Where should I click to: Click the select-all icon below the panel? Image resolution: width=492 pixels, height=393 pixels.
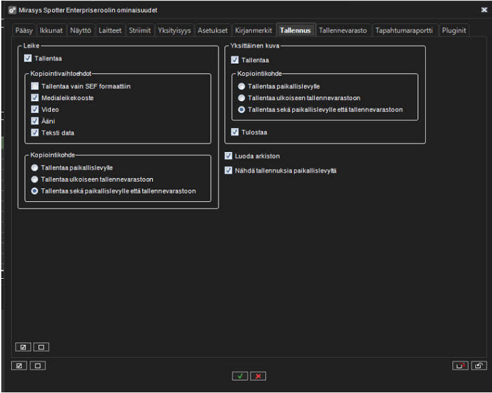coord(19,366)
